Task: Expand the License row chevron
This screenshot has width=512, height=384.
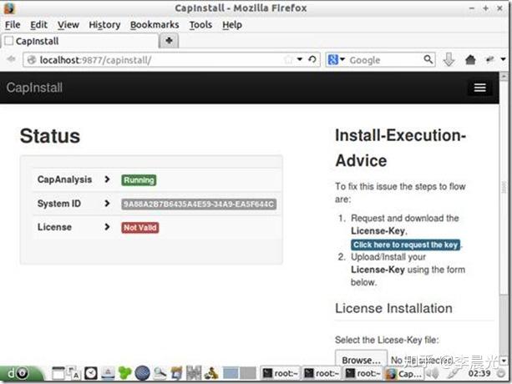Action: tap(107, 227)
